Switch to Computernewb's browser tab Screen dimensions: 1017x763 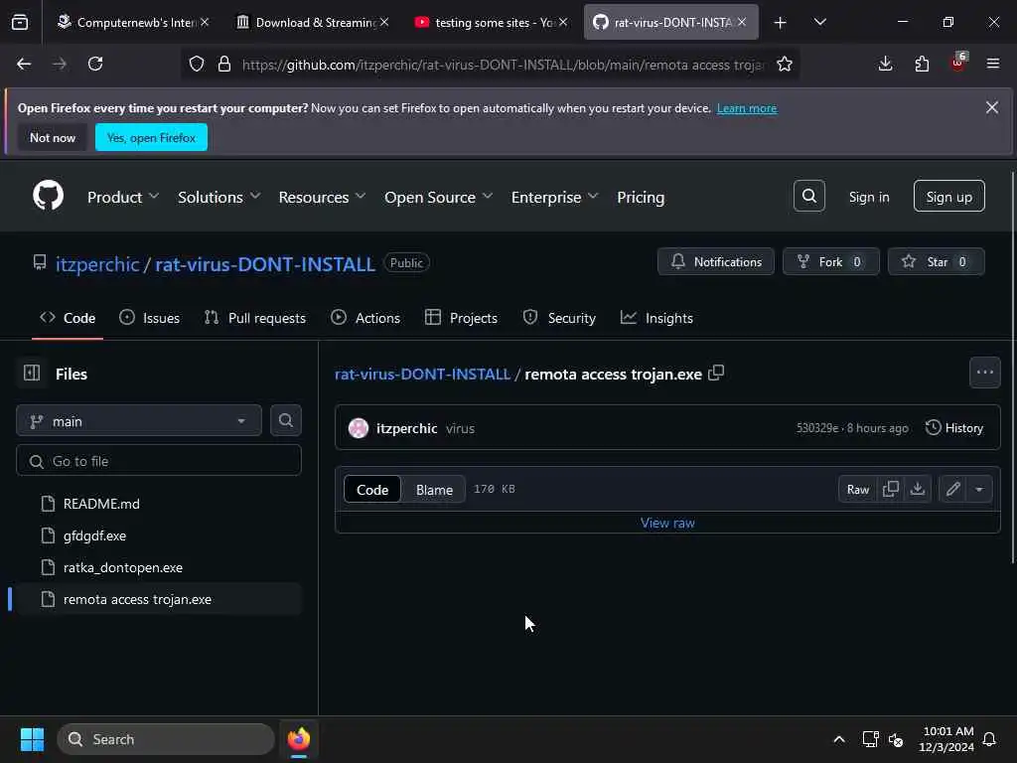click(132, 22)
